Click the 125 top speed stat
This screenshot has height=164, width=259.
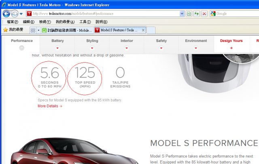coord(85,78)
